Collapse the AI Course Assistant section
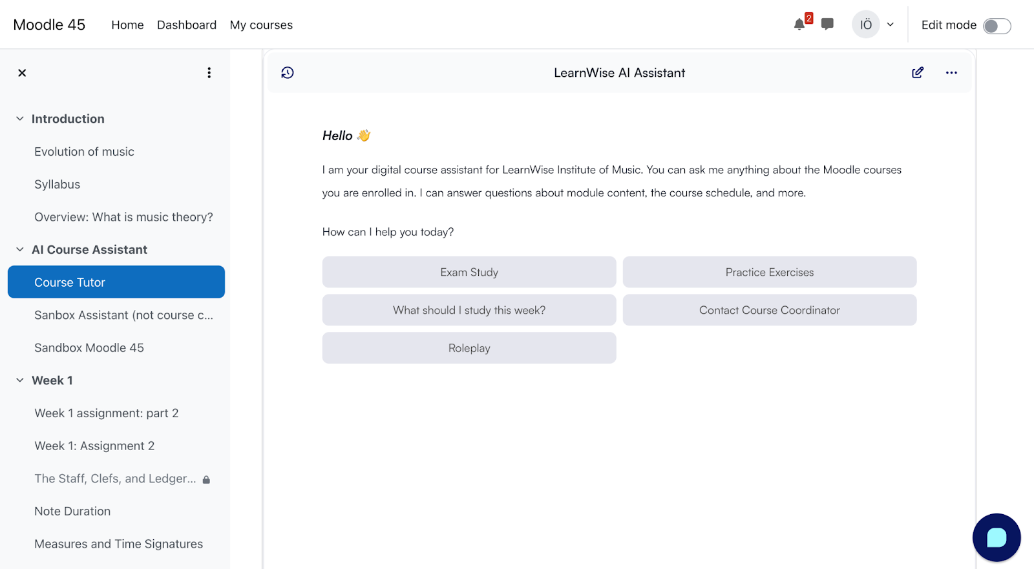The width and height of the screenshot is (1034, 569). tap(20, 249)
